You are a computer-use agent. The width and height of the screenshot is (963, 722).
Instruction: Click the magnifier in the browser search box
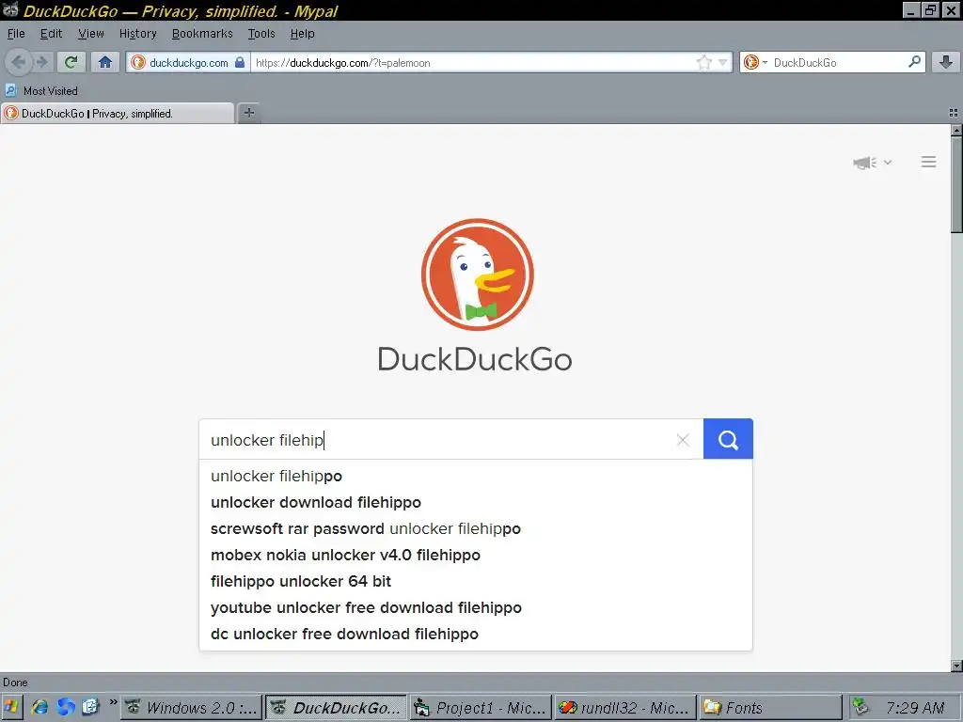914,62
